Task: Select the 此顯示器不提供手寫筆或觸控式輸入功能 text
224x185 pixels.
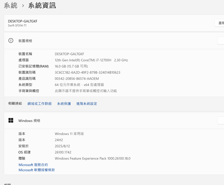Action: [86, 91]
